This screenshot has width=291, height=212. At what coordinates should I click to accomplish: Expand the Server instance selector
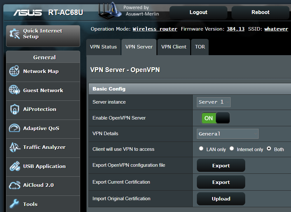coord(213,102)
